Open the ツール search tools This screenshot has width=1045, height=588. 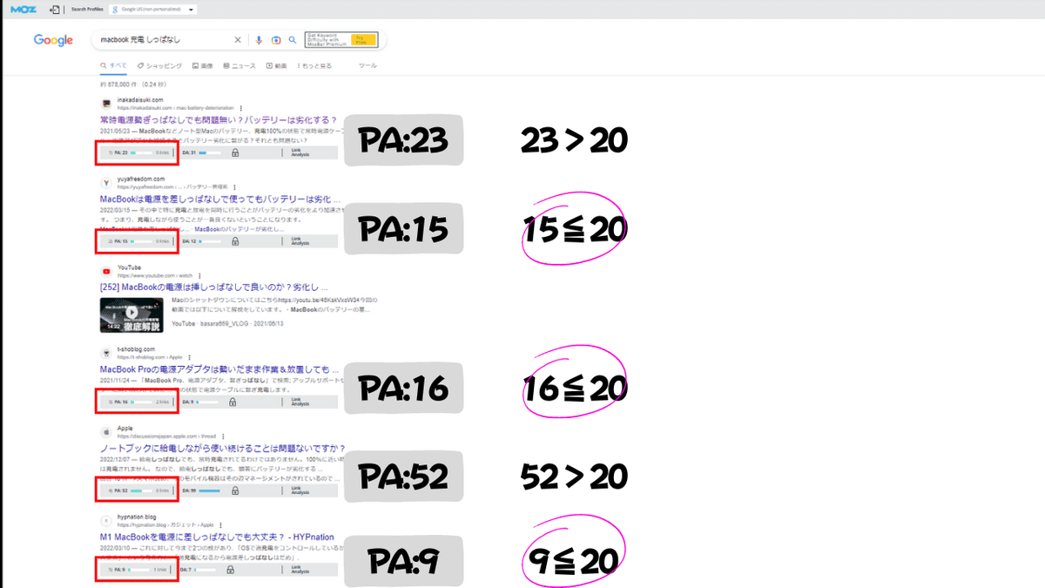tap(367, 65)
